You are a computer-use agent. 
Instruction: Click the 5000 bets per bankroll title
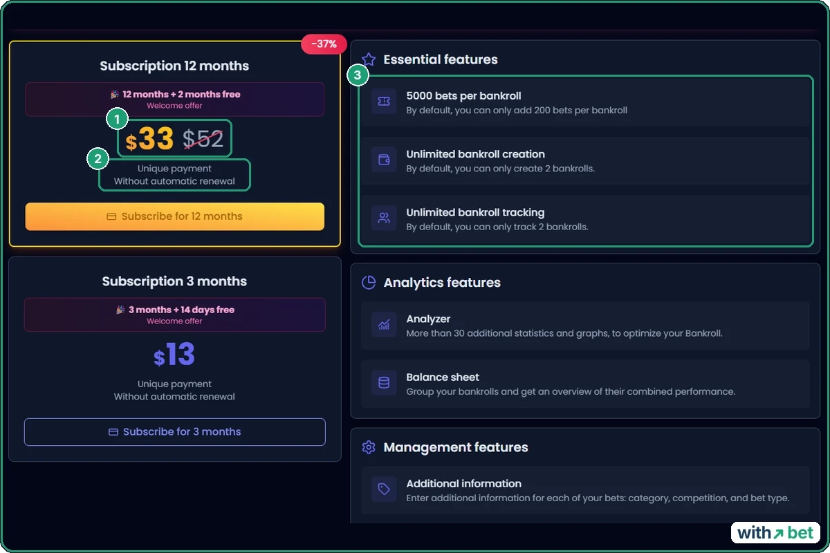tap(463, 96)
